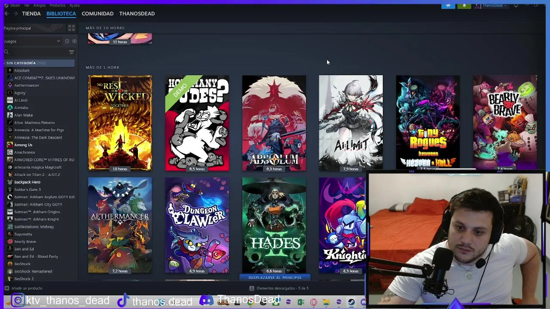Go back with the left arrow
This screenshot has width=550, height=309.
tap(6, 14)
